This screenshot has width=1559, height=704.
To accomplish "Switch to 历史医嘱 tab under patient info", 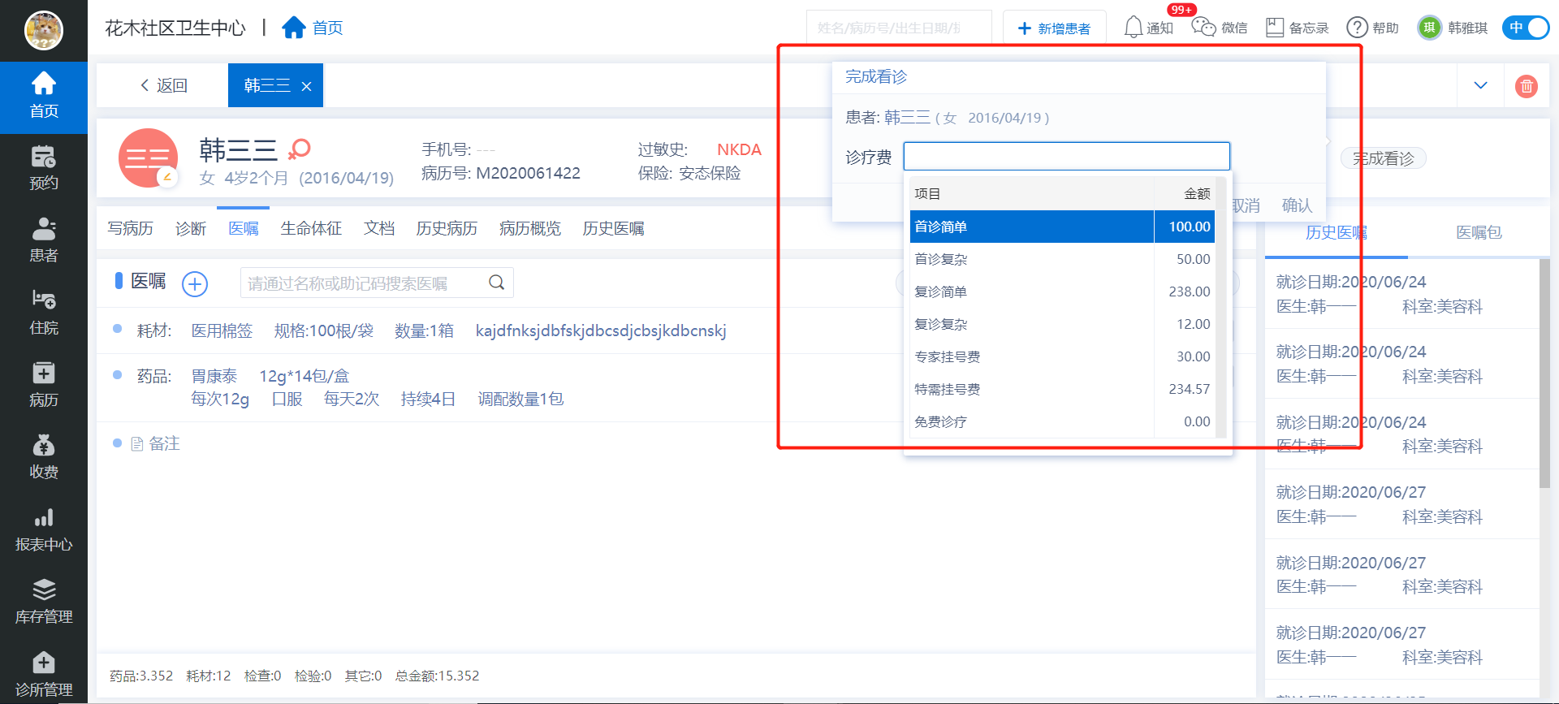I will pos(613,228).
